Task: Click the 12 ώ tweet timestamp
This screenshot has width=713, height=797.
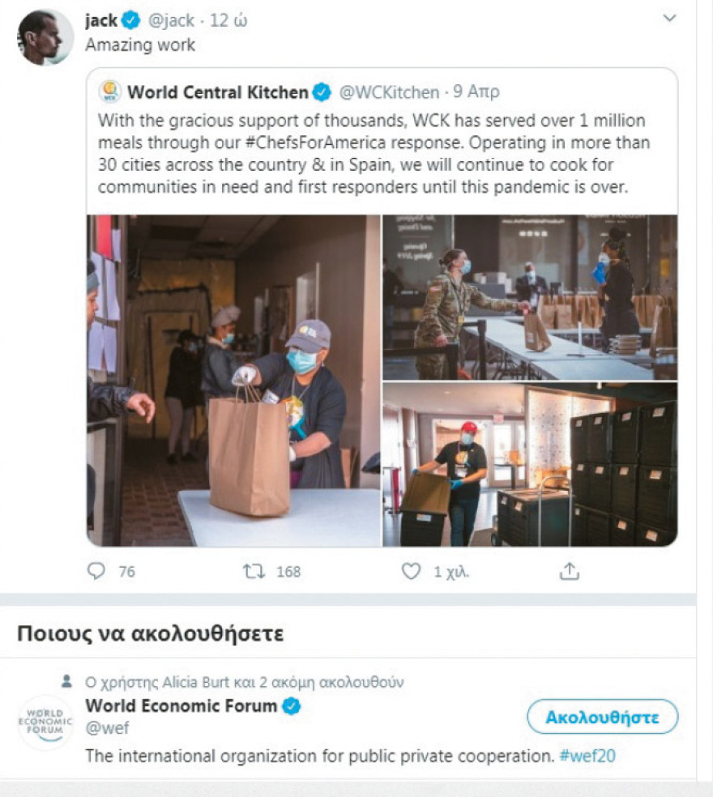Action: click(229, 21)
